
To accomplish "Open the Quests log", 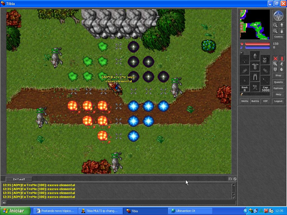I will (x=278, y=82).
